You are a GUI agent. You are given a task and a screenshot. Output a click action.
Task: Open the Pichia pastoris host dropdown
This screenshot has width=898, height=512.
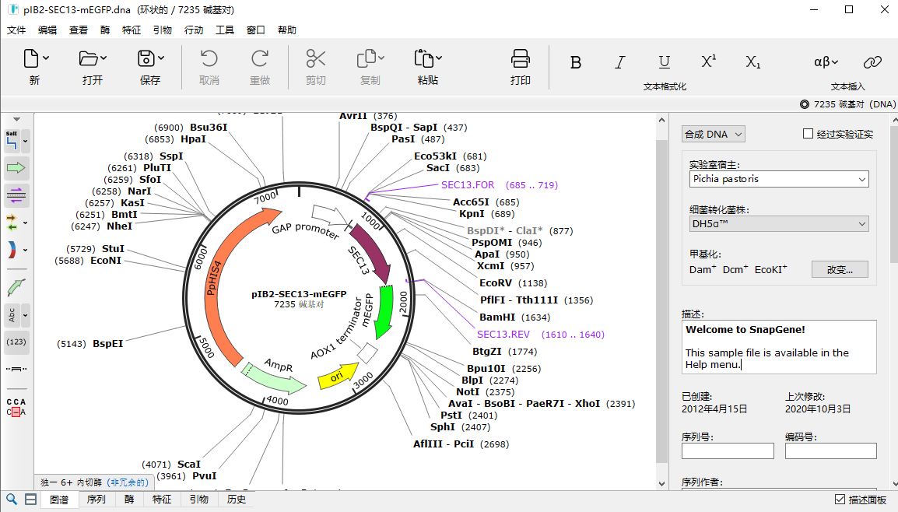[779, 179]
